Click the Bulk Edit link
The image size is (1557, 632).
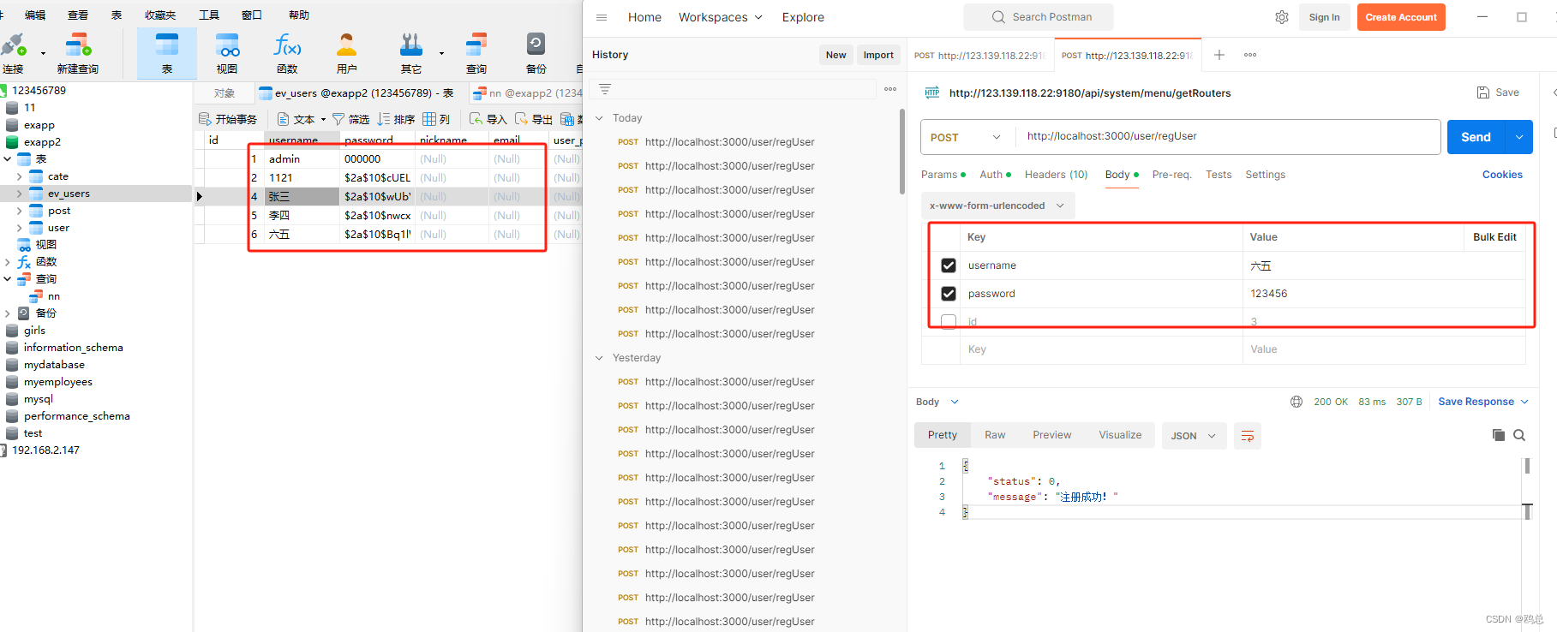1494,237
